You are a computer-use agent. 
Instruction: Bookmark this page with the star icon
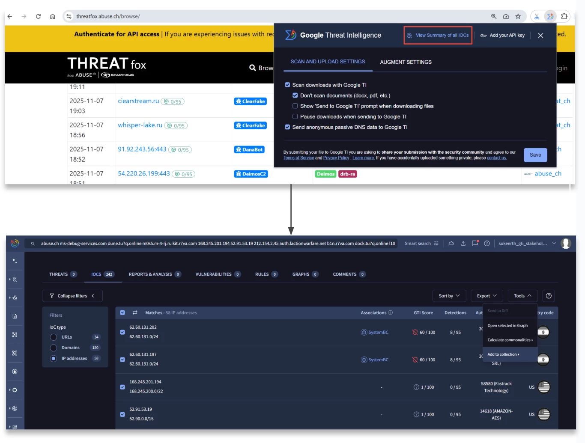pyautogui.click(x=518, y=16)
